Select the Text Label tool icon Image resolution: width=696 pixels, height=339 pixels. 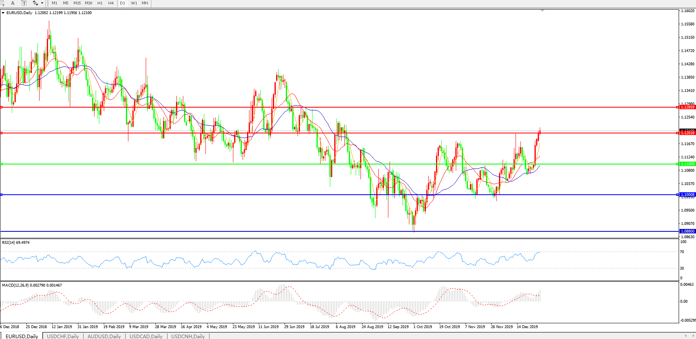(x=24, y=3)
